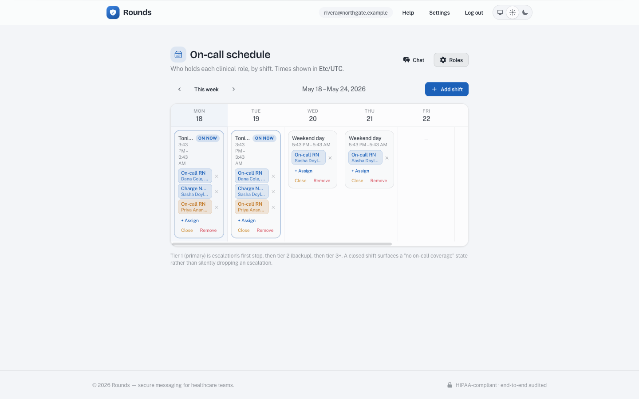Jump to This week
Screen dimensions: 639x399
point(206,89)
